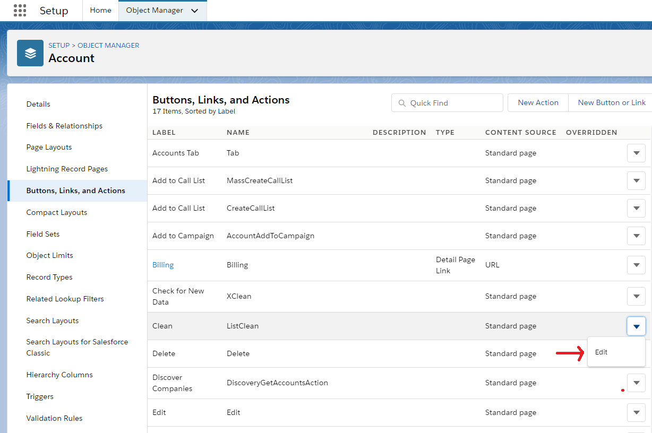The width and height of the screenshot is (652, 433).
Task: Click the magnifier icon in Quick Find
Action: [x=402, y=102]
